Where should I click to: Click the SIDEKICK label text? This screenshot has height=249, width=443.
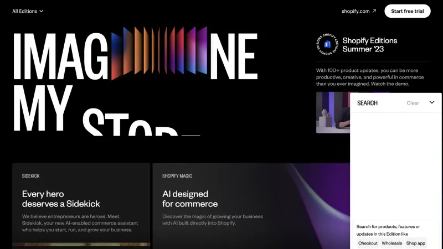coord(31,176)
